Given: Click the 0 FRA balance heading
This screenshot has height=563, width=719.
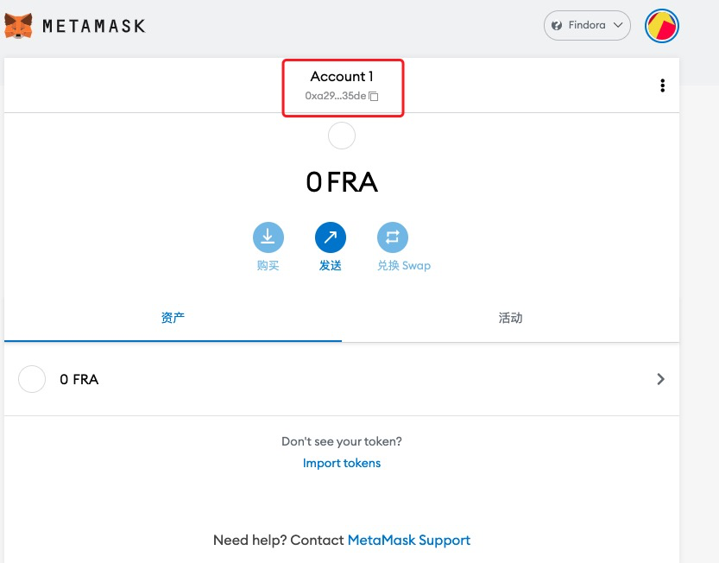Looking at the screenshot, I should tap(342, 182).
